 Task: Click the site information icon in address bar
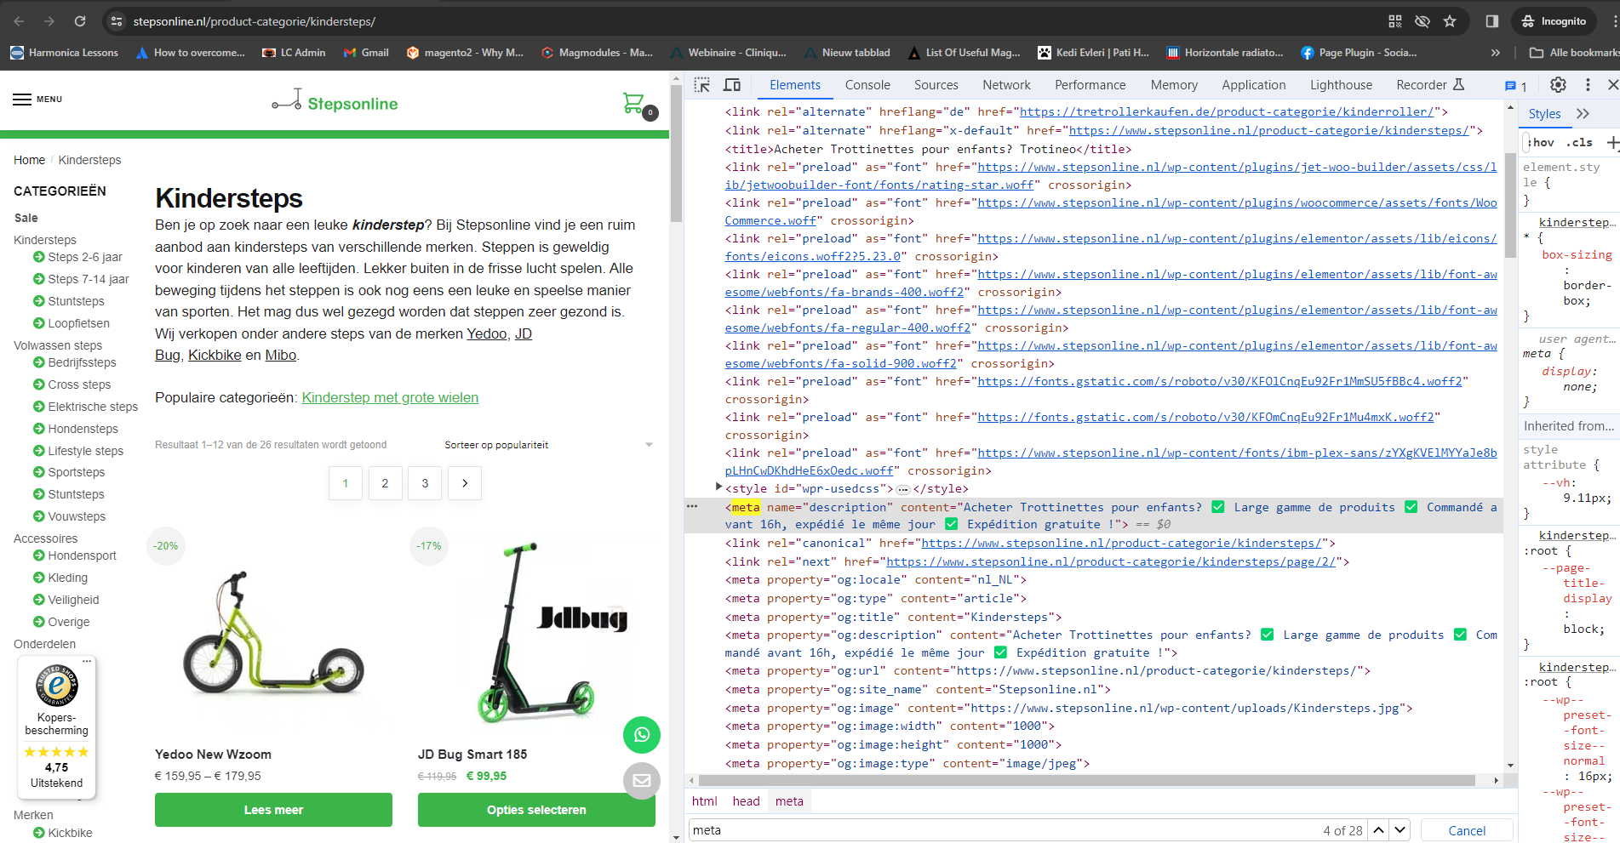(117, 21)
